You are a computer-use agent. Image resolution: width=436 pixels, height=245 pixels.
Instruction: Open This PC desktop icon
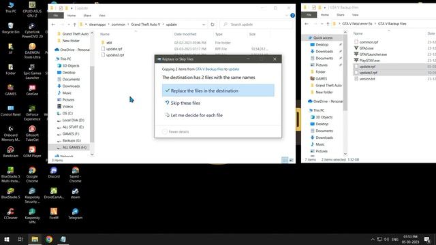tap(11, 7)
